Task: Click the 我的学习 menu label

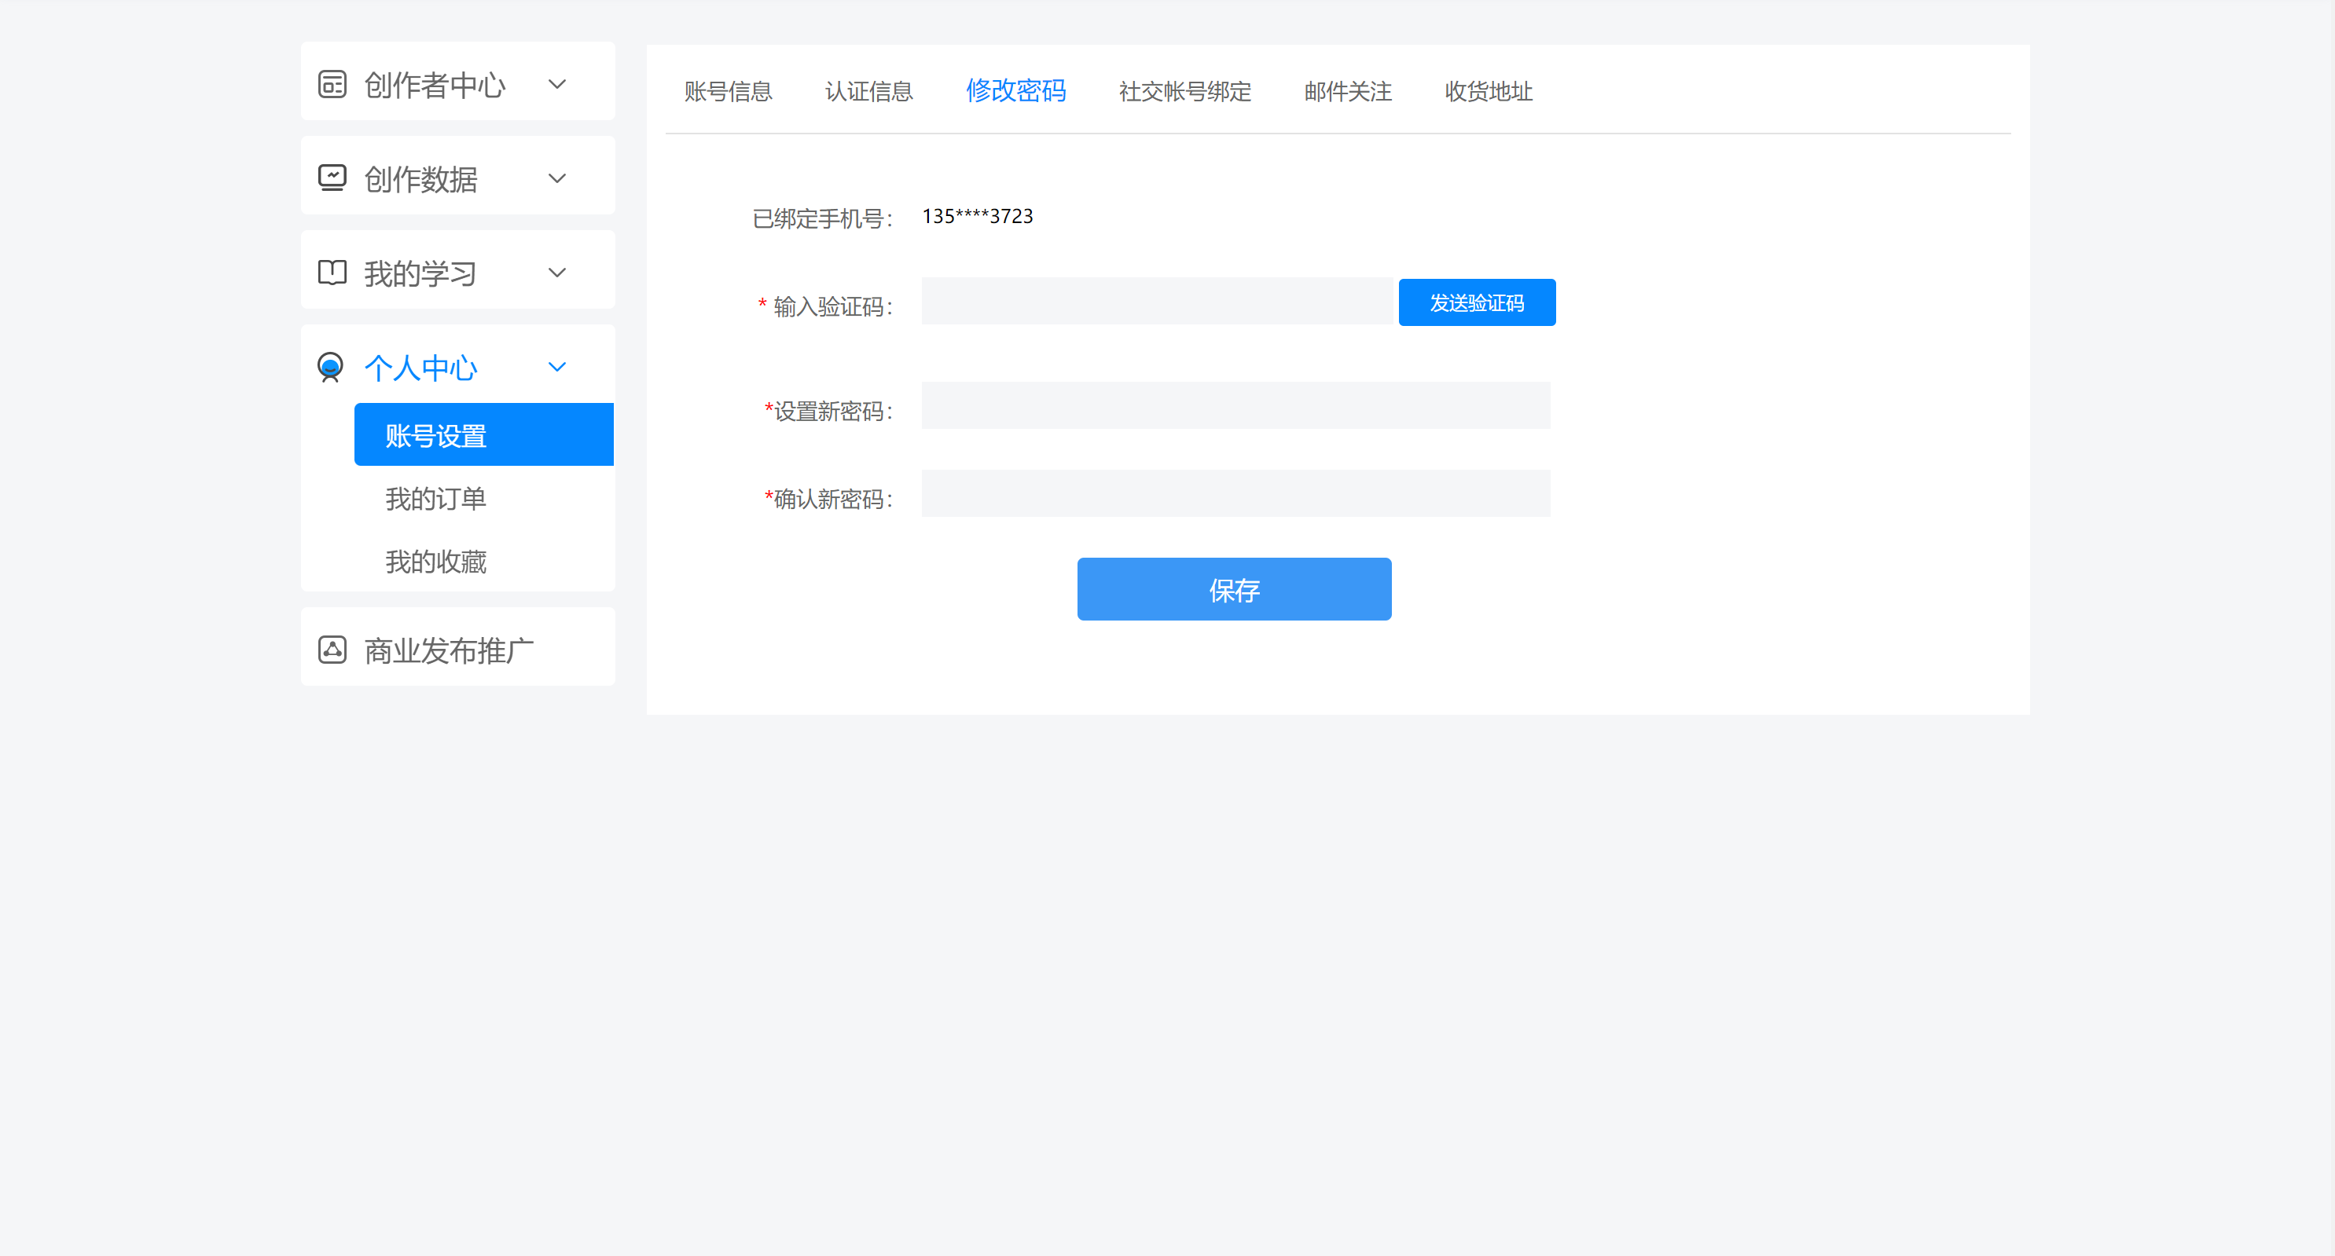Action: pyautogui.click(x=420, y=273)
